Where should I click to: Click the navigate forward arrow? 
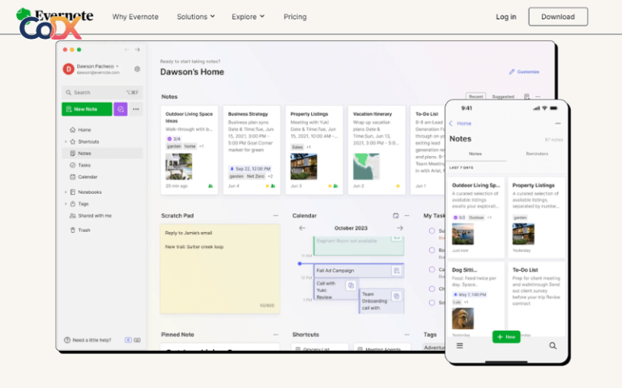(x=137, y=50)
